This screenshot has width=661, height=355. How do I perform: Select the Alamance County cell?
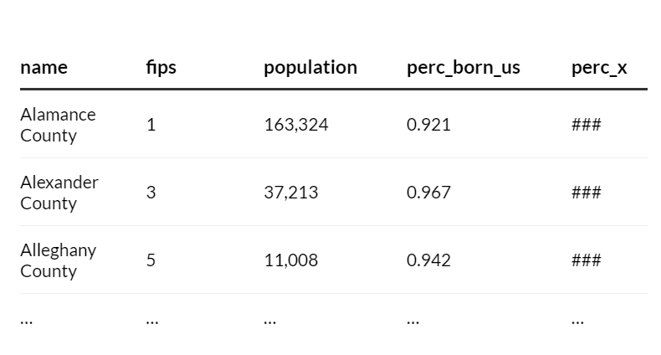pos(58,125)
